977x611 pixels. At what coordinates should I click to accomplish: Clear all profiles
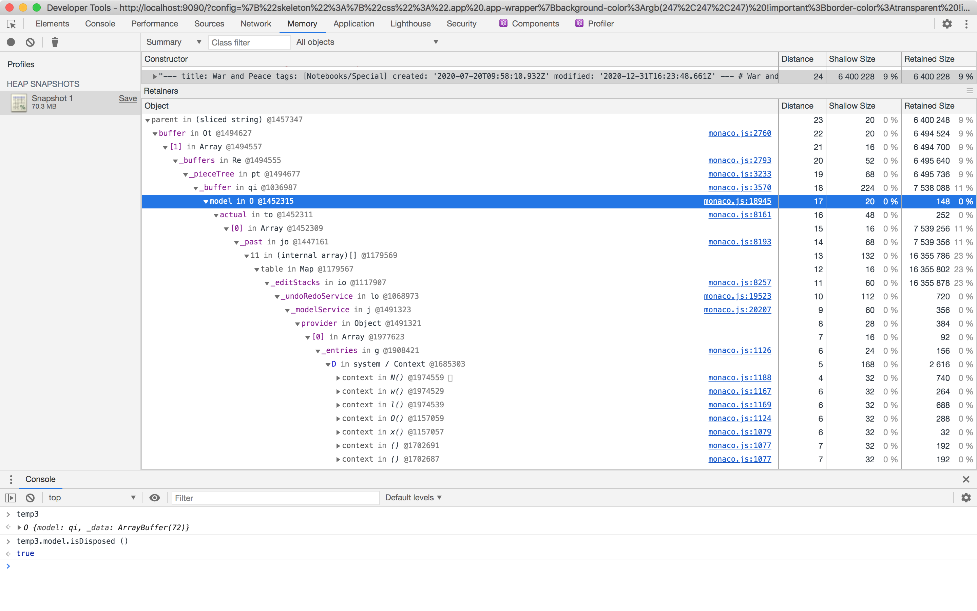click(x=30, y=42)
